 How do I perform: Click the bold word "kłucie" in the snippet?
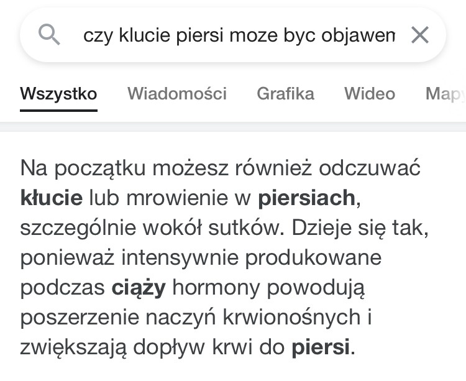click(51, 198)
